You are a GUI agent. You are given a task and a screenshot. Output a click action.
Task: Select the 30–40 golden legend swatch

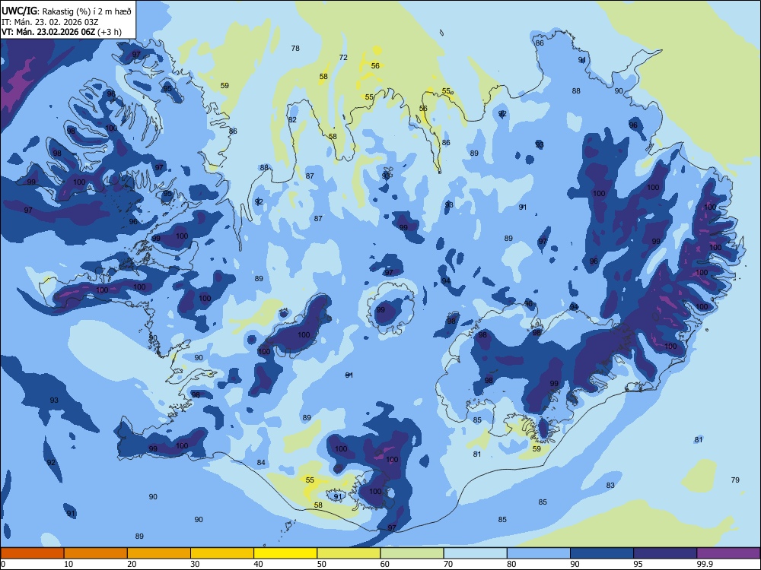pos(222,553)
